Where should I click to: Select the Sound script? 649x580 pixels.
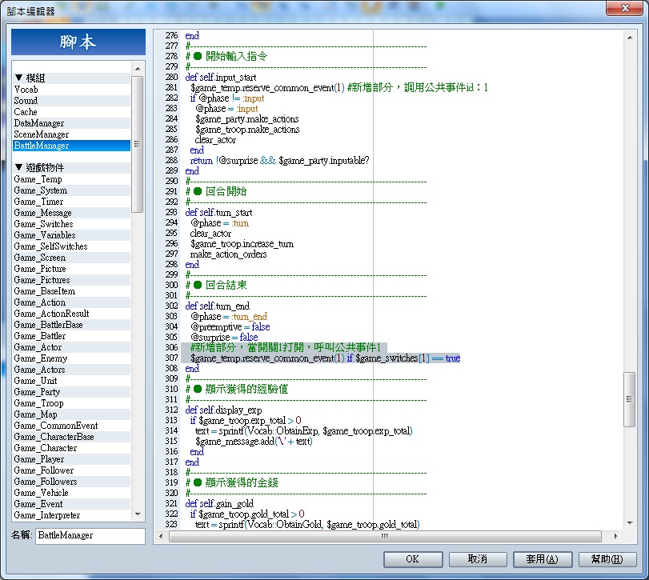click(x=71, y=101)
